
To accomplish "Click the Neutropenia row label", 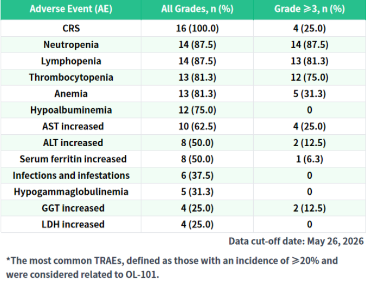I will 71,45.
